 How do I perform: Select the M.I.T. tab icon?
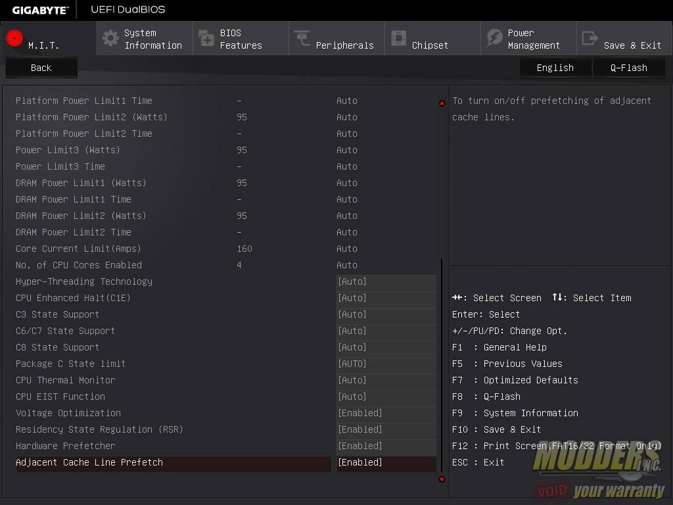14,38
